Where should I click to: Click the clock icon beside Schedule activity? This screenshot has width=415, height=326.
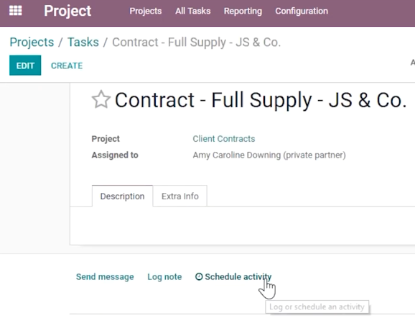click(x=199, y=276)
